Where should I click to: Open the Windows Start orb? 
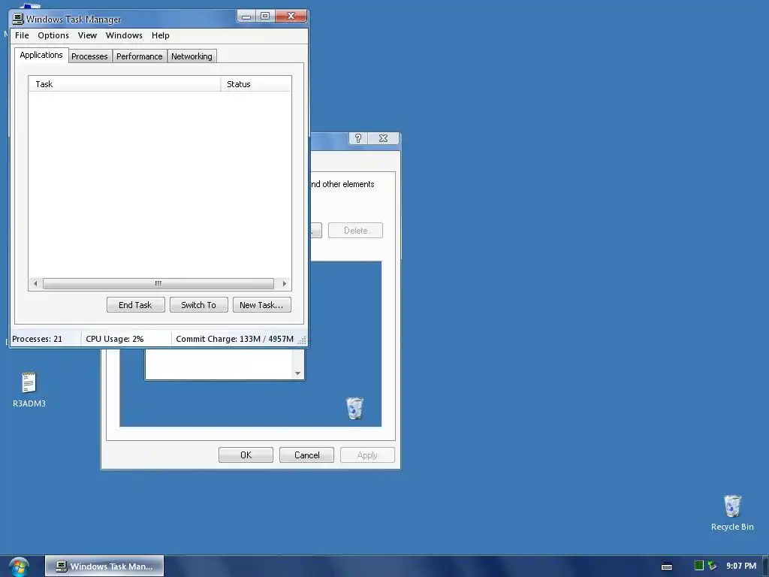(19, 566)
